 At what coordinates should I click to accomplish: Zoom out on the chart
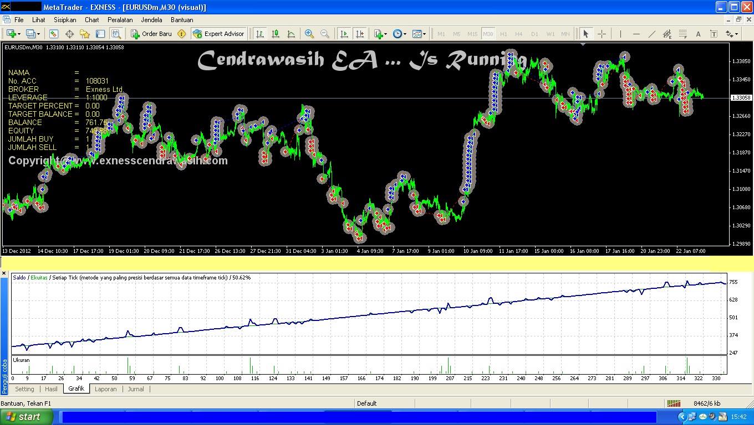coord(325,34)
